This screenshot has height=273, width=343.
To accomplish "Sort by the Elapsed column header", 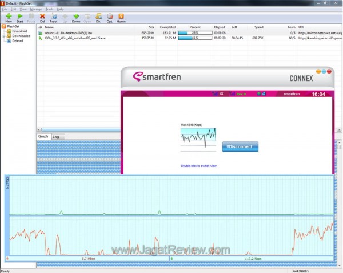I will coord(220,27).
